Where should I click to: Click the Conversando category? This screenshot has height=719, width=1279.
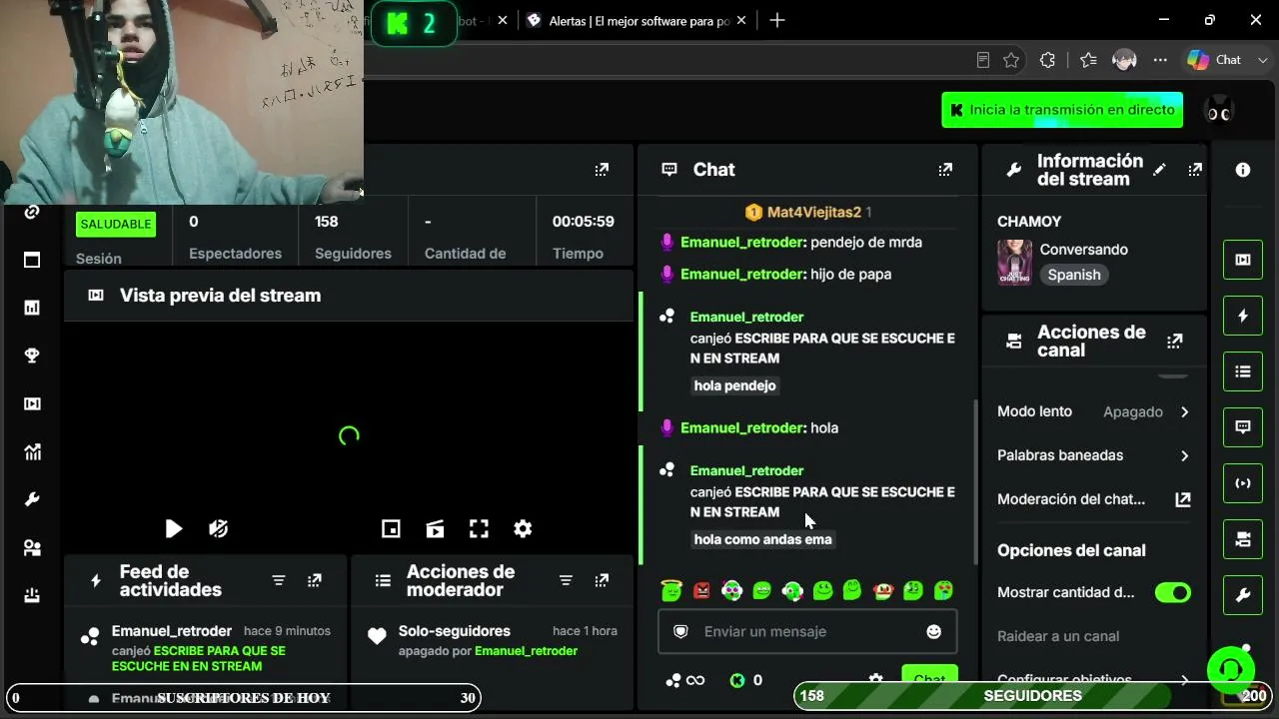(x=1084, y=250)
